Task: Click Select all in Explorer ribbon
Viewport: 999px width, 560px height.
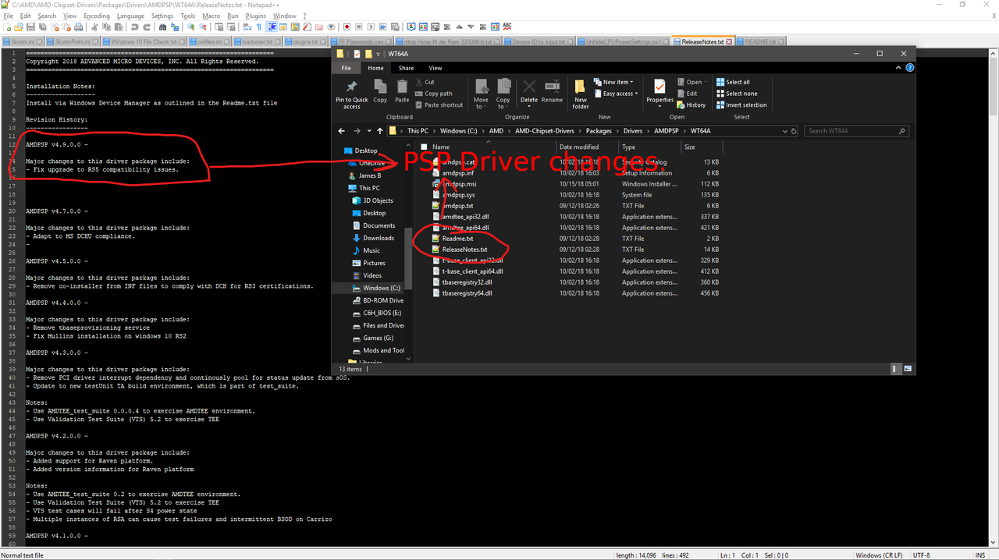Action: tap(732, 82)
